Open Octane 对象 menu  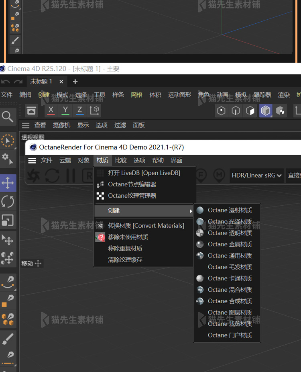83,160
